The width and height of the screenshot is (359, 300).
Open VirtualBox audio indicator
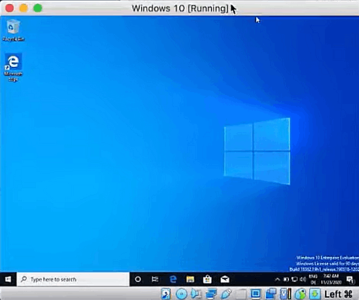196,293
